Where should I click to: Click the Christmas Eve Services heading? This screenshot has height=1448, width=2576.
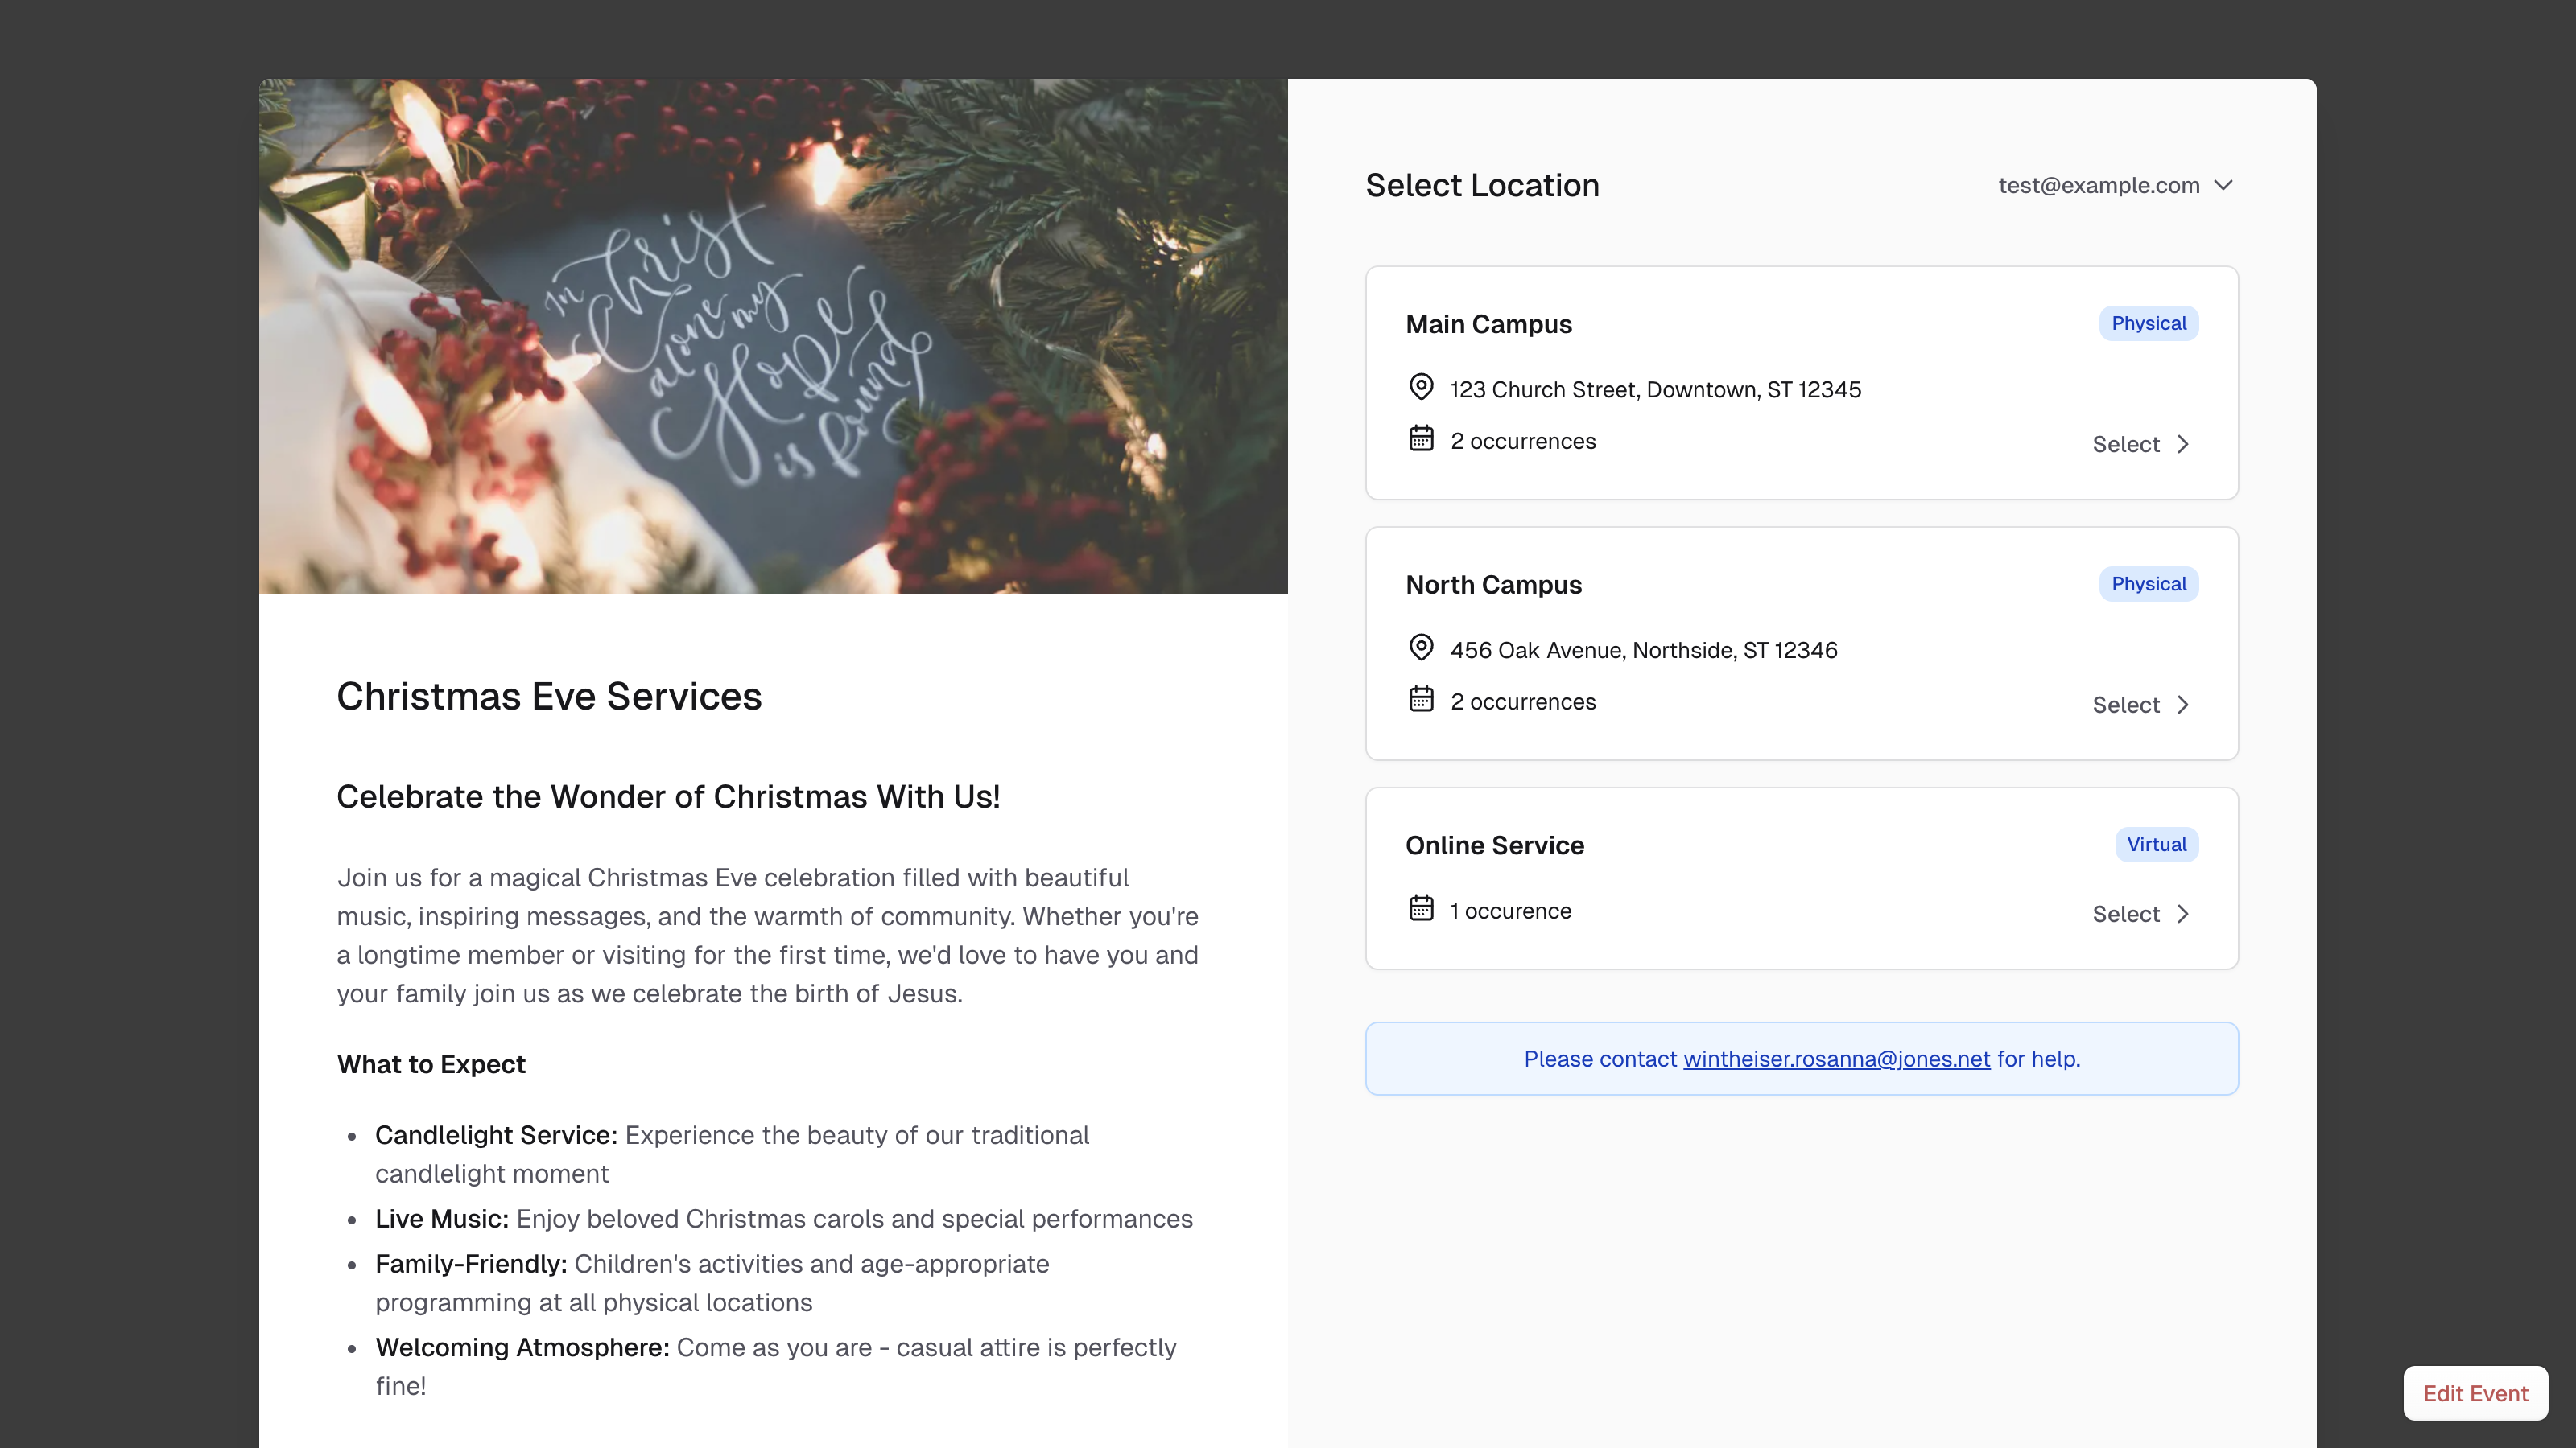point(549,697)
